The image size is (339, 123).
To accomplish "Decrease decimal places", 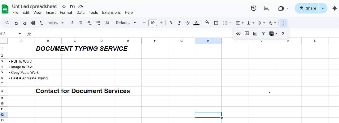I will (x=89, y=23).
